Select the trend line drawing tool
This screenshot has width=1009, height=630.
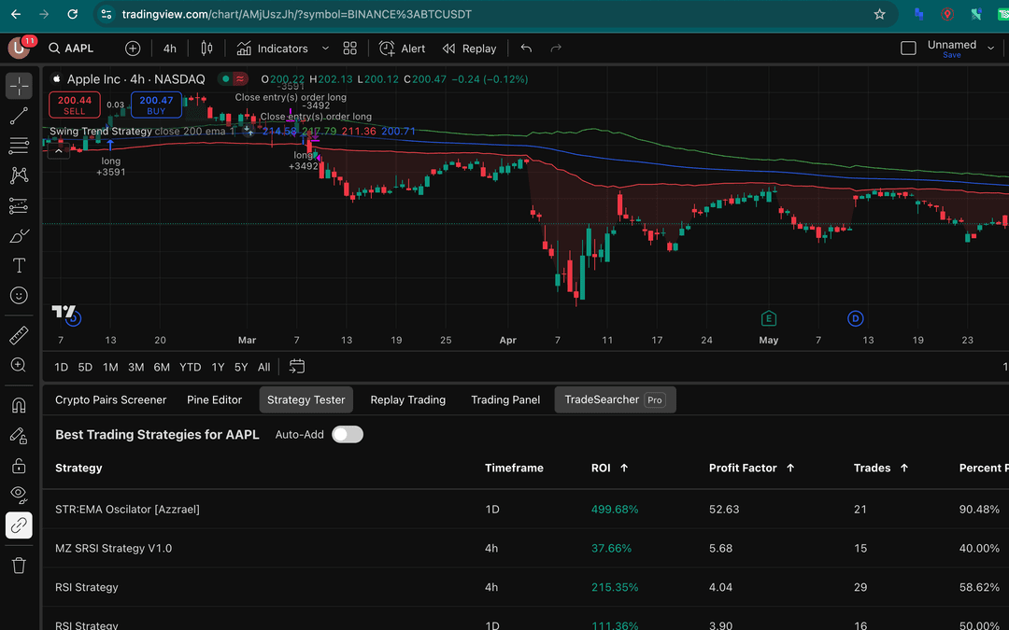click(19, 116)
